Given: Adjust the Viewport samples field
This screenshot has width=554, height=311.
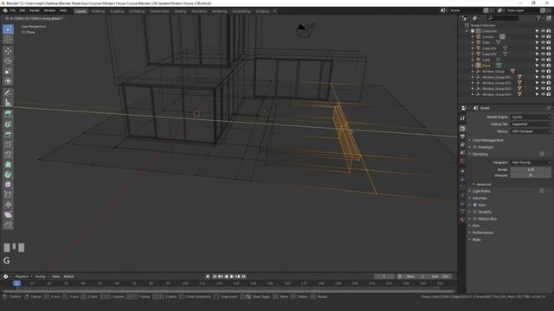Looking at the screenshot, I should tap(531, 175).
